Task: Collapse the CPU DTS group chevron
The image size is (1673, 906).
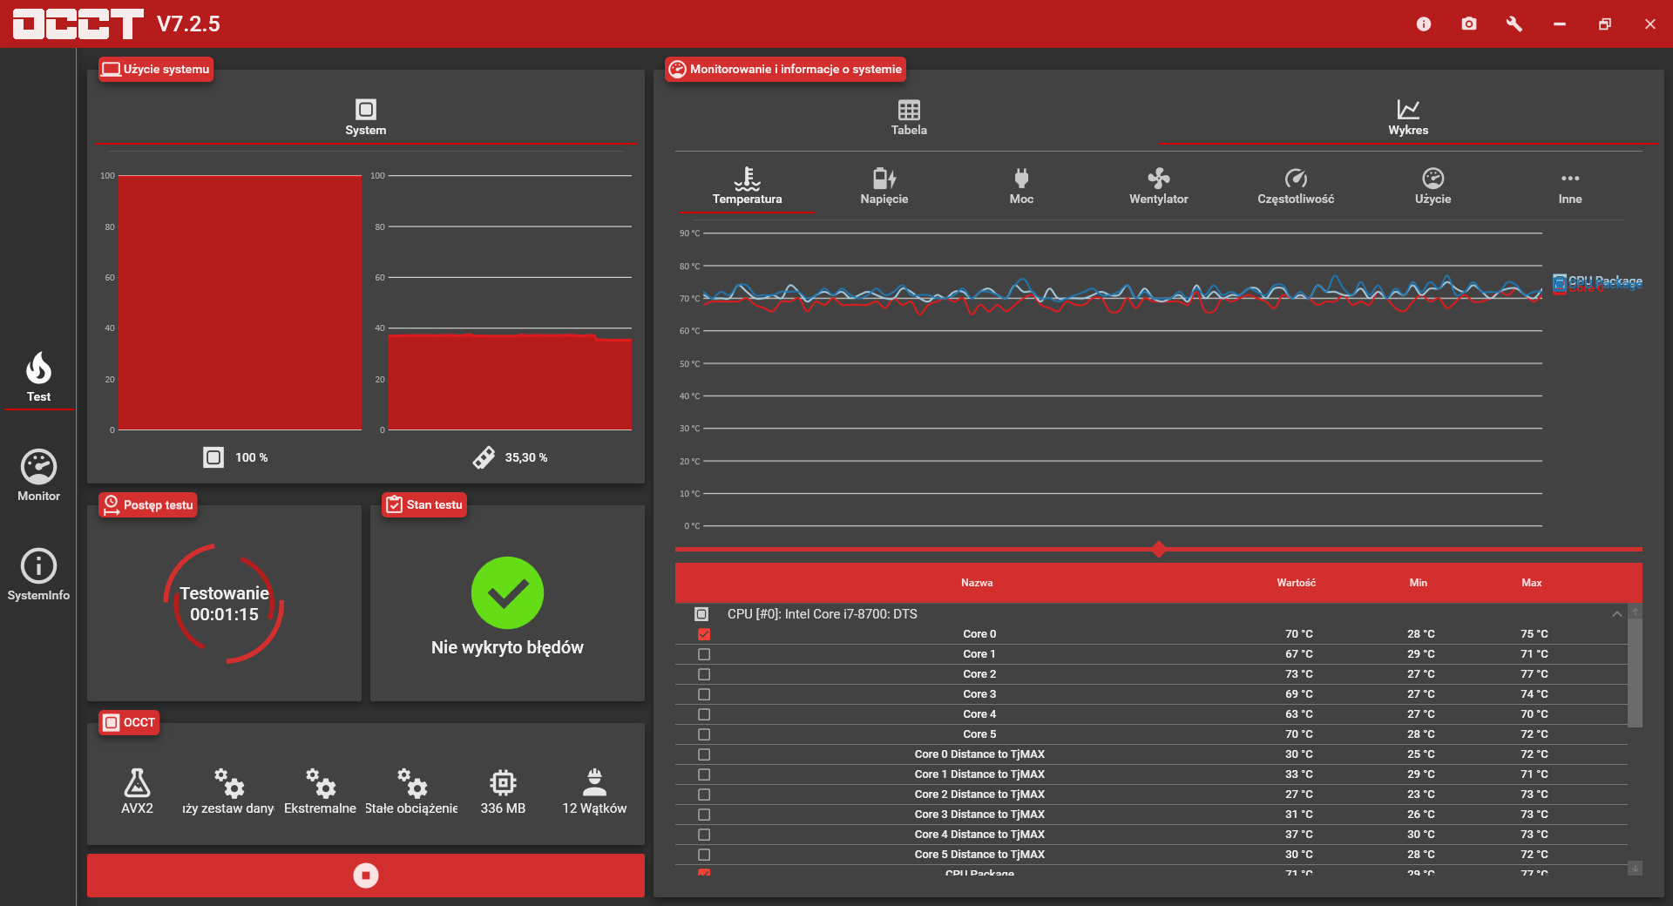Action: pos(1617,614)
